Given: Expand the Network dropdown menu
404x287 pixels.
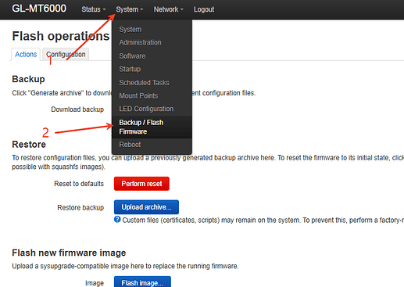Looking at the screenshot, I should (169, 9).
